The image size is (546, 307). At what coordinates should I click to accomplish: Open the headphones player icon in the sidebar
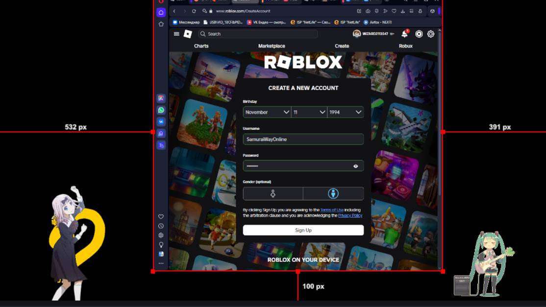coord(161,133)
